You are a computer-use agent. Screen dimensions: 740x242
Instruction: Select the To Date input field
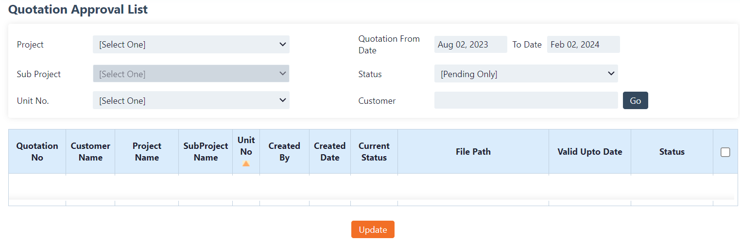coord(583,45)
